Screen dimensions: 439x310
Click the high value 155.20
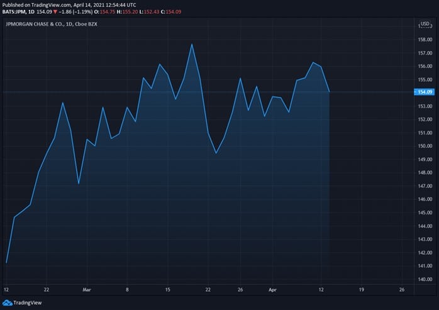click(130, 12)
